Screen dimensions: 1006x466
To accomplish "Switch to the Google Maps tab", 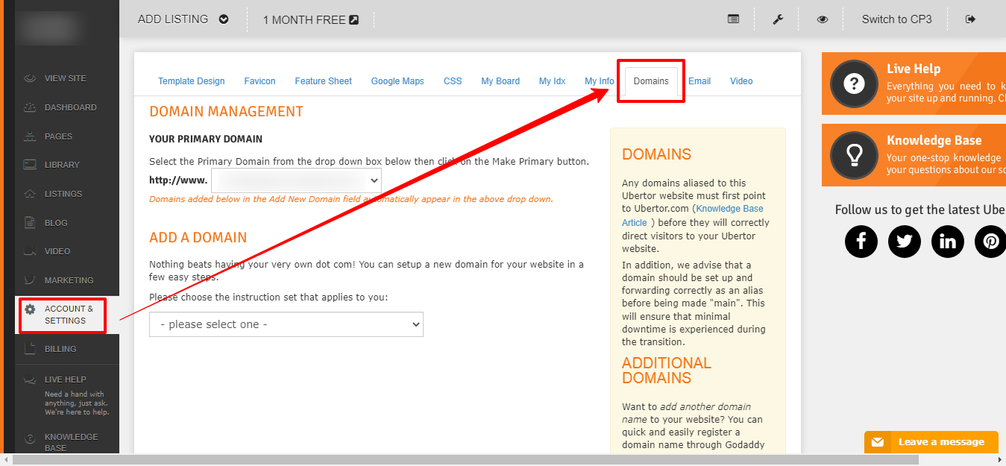I will (397, 81).
